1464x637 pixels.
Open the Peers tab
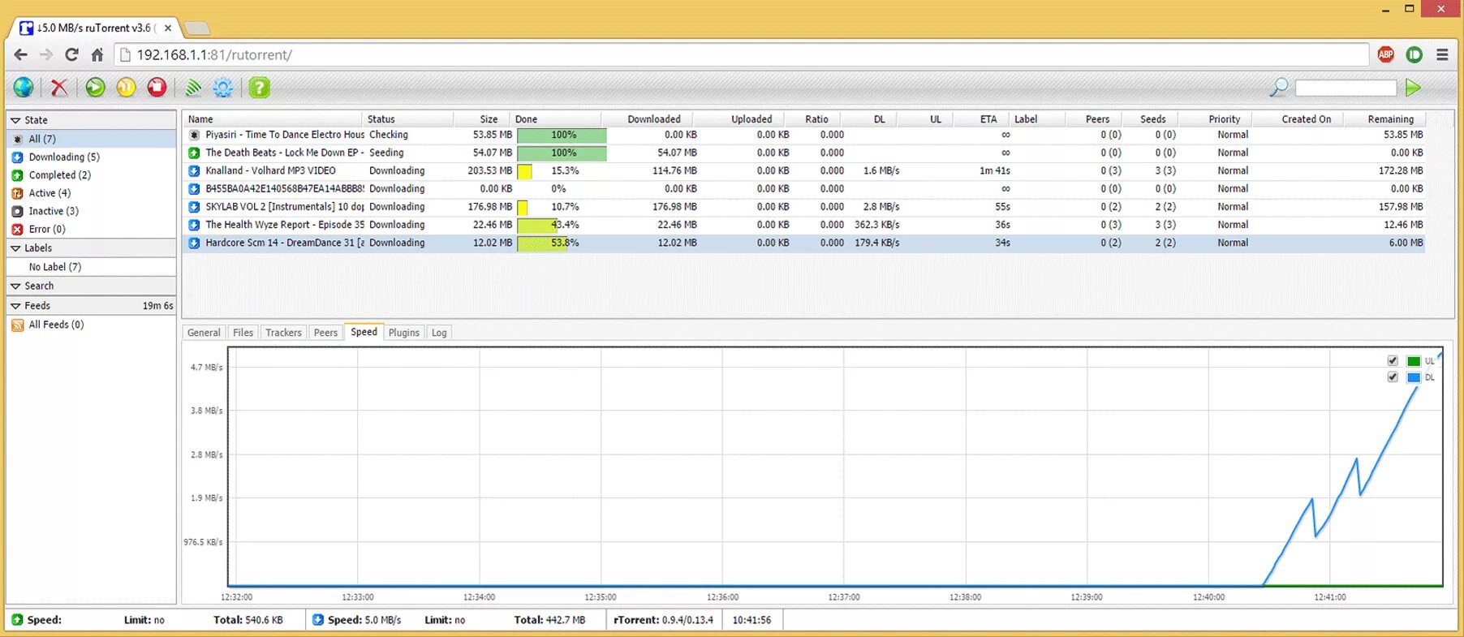pyautogui.click(x=325, y=333)
